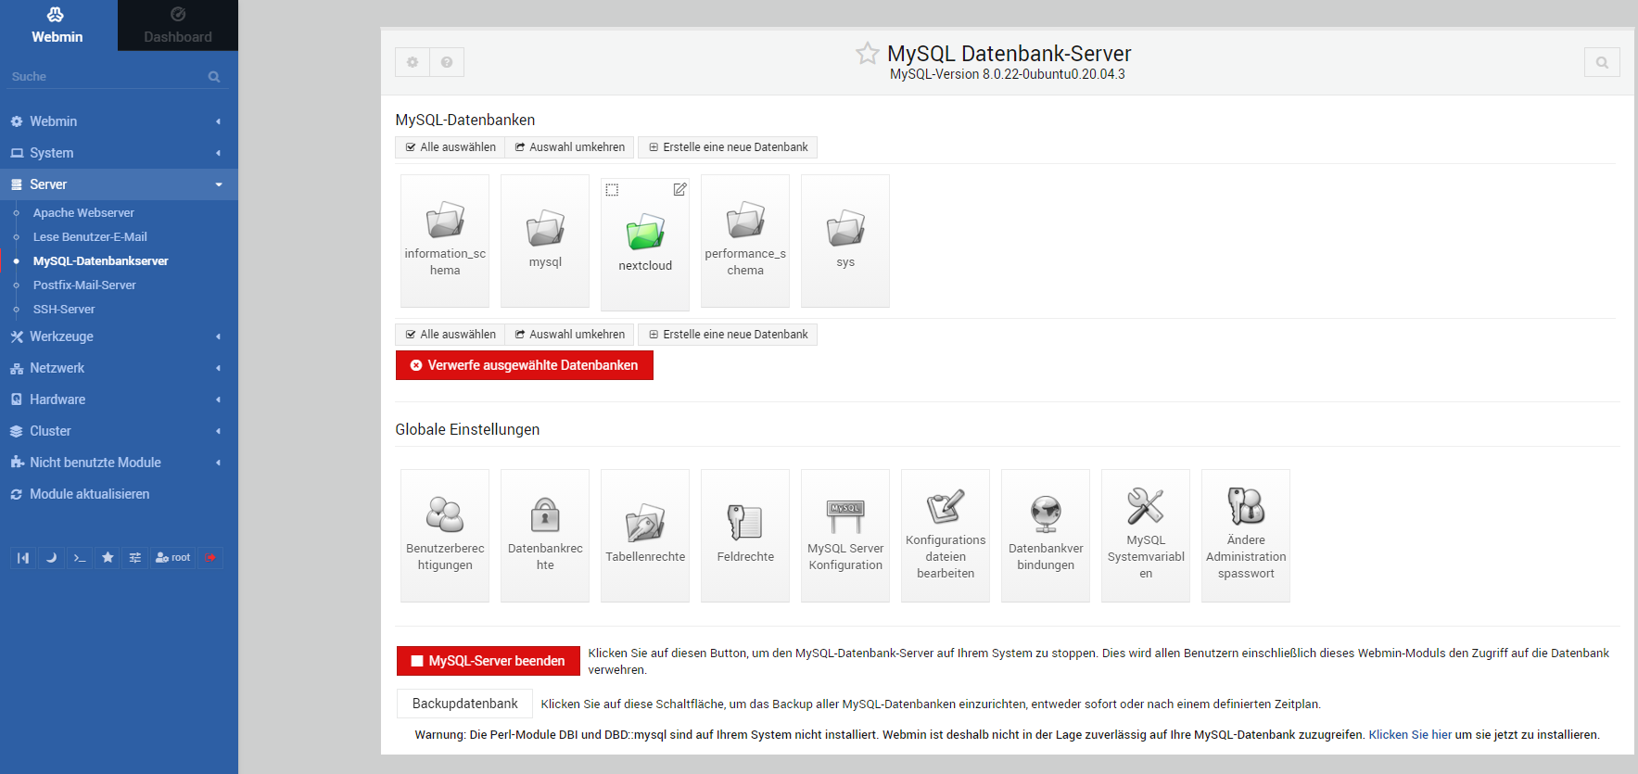The image size is (1638, 774).
Task: Expand the Werkzeuge menu category
Action: click(119, 336)
